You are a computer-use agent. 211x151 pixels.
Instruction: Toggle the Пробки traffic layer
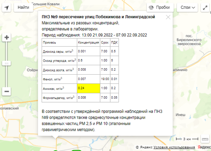tap(160, 7)
